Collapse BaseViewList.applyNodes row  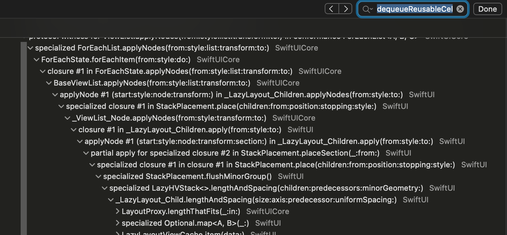click(49, 83)
